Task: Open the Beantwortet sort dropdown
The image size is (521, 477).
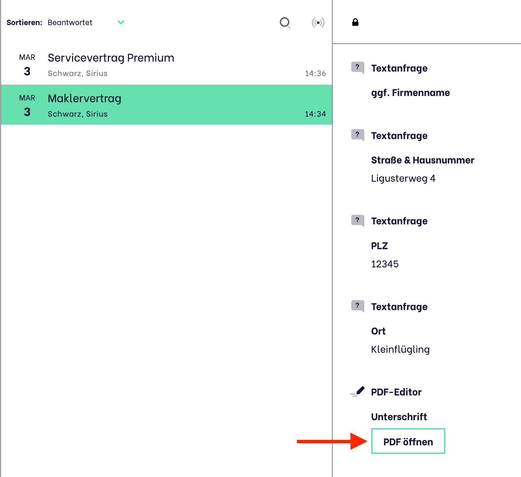Action: click(70, 23)
